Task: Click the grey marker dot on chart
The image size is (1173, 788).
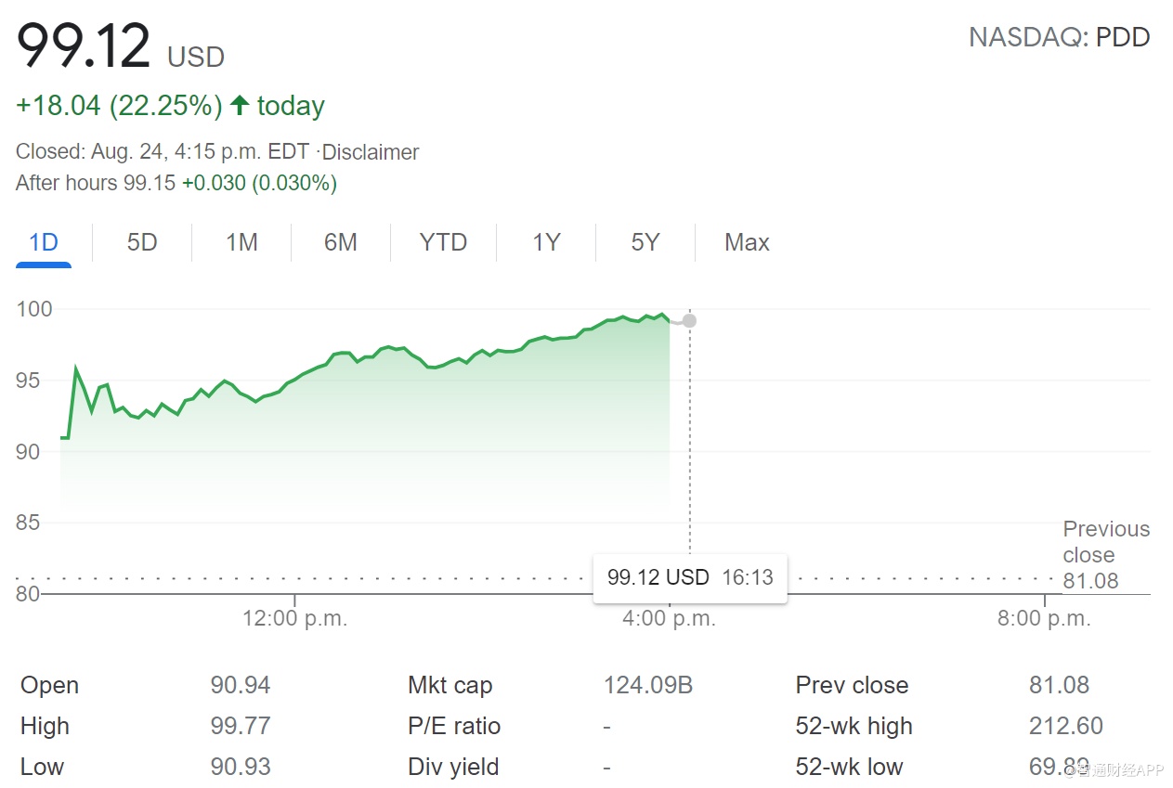Action: point(689,321)
